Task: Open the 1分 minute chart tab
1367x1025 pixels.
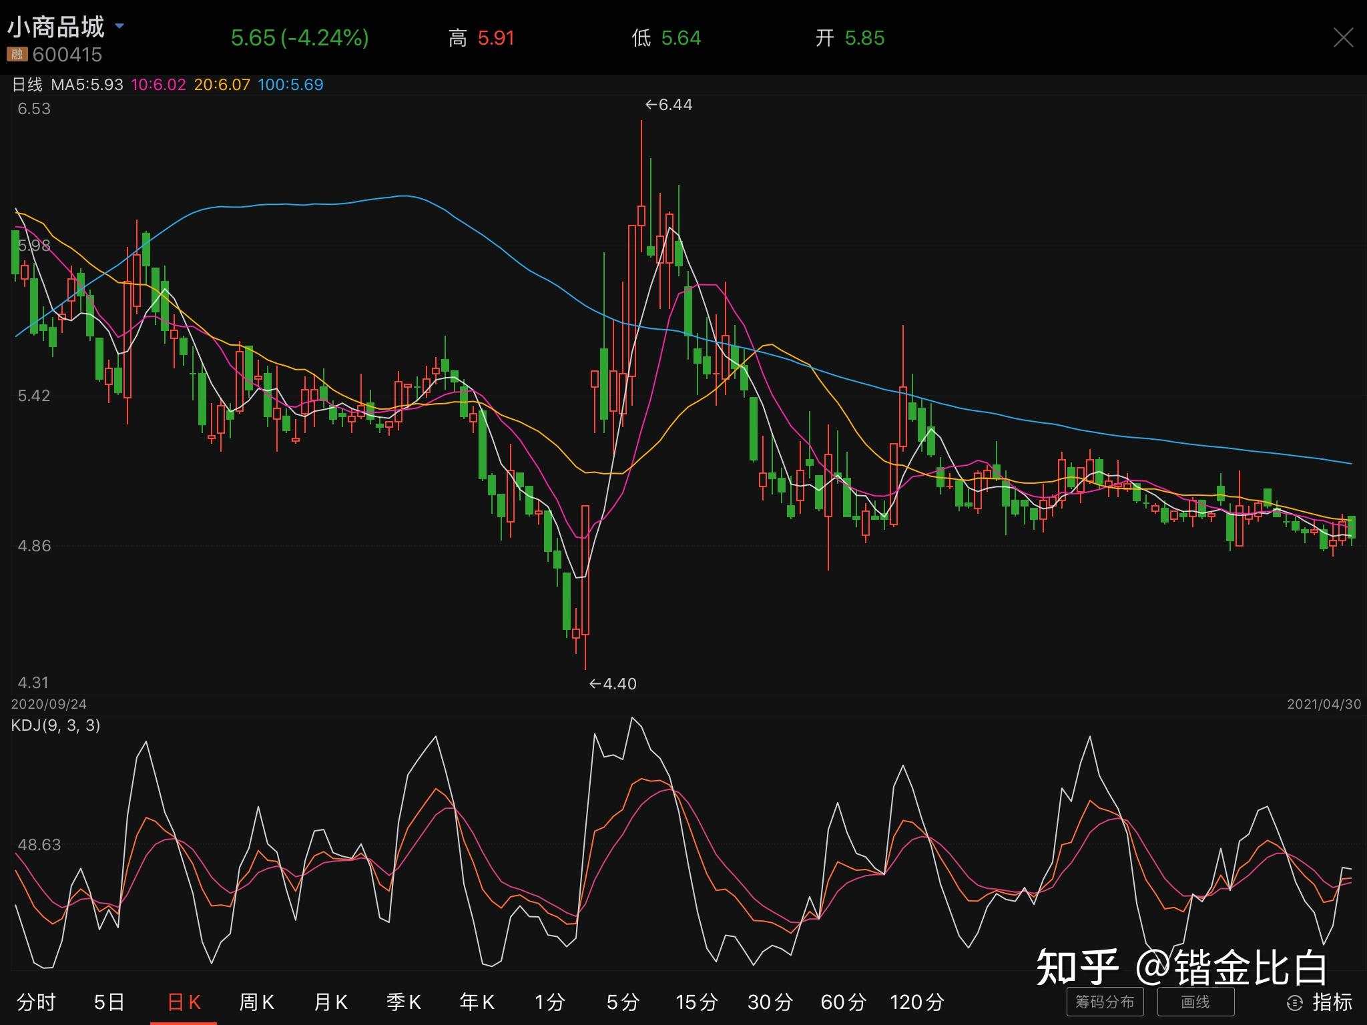Action: coord(550,1002)
